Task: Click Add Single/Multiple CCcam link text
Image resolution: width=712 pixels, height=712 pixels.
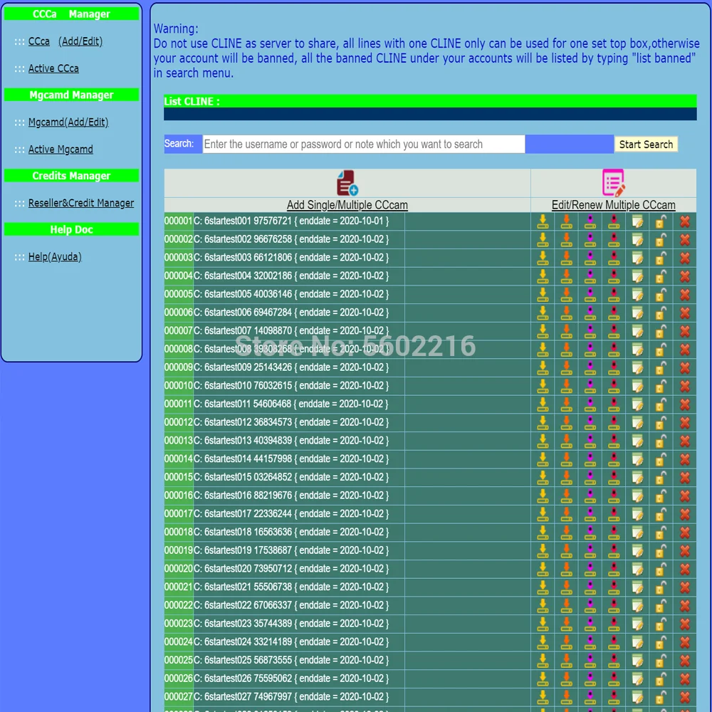Action: [x=347, y=205]
